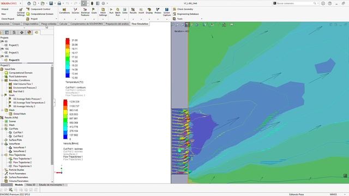Viewport: 349px width, 196px height.
Task: Click blue swatch of velocity legend
Action: point(65,137)
